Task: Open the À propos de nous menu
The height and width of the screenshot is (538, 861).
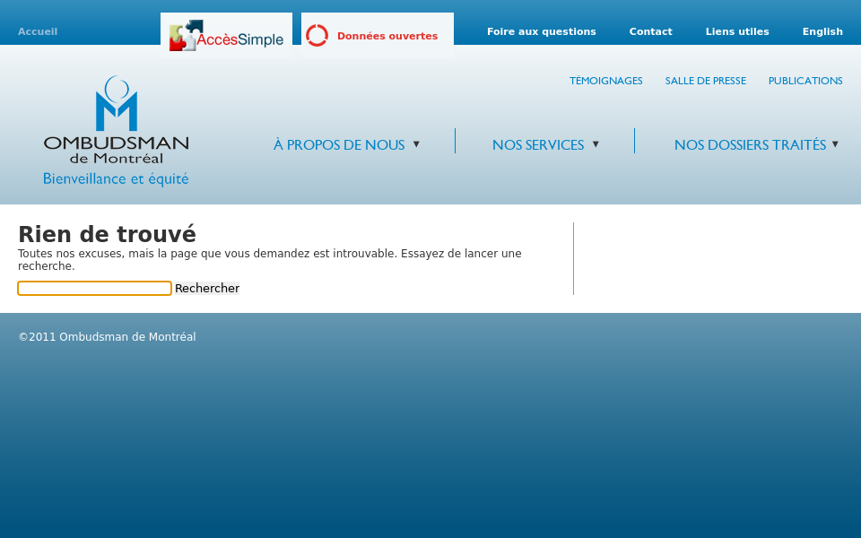Action: point(339,144)
